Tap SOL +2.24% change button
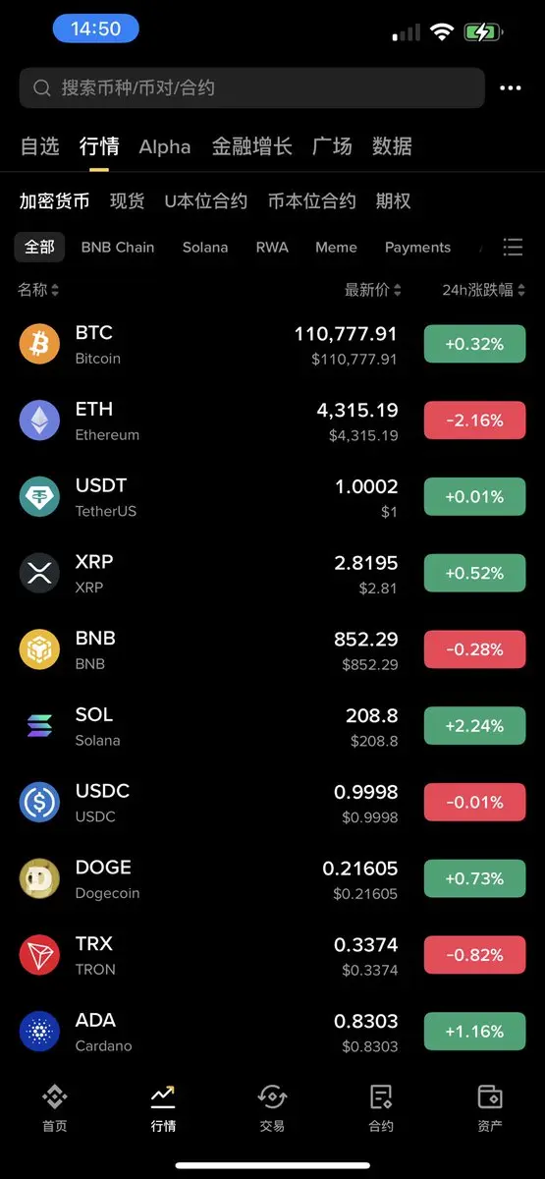The image size is (545, 1179). (x=474, y=726)
